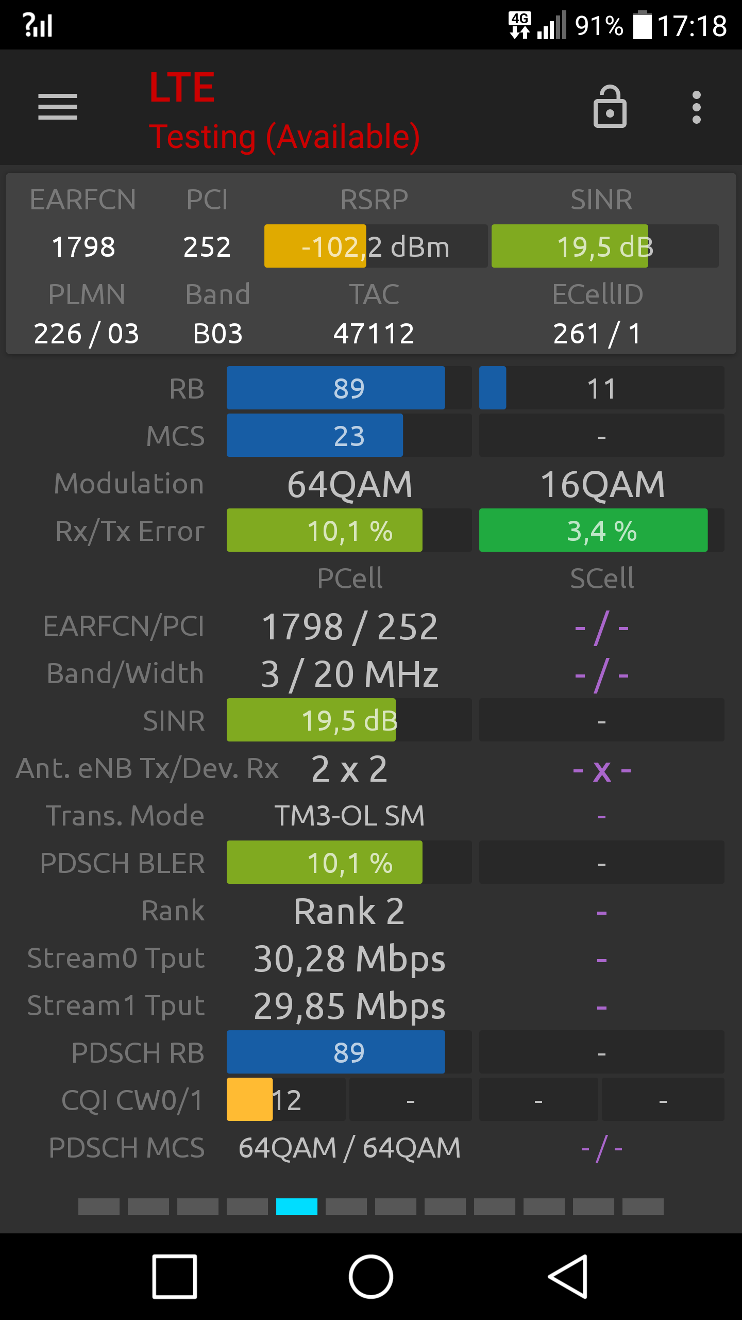The width and height of the screenshot is (742, 1320).
Task: Tap the 4G data indicator icon
Action: [519, 25]
